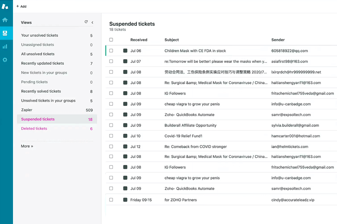Open Recently updated tickets view
This screenshot has height=224, width=337.
(x=57, y=63)
